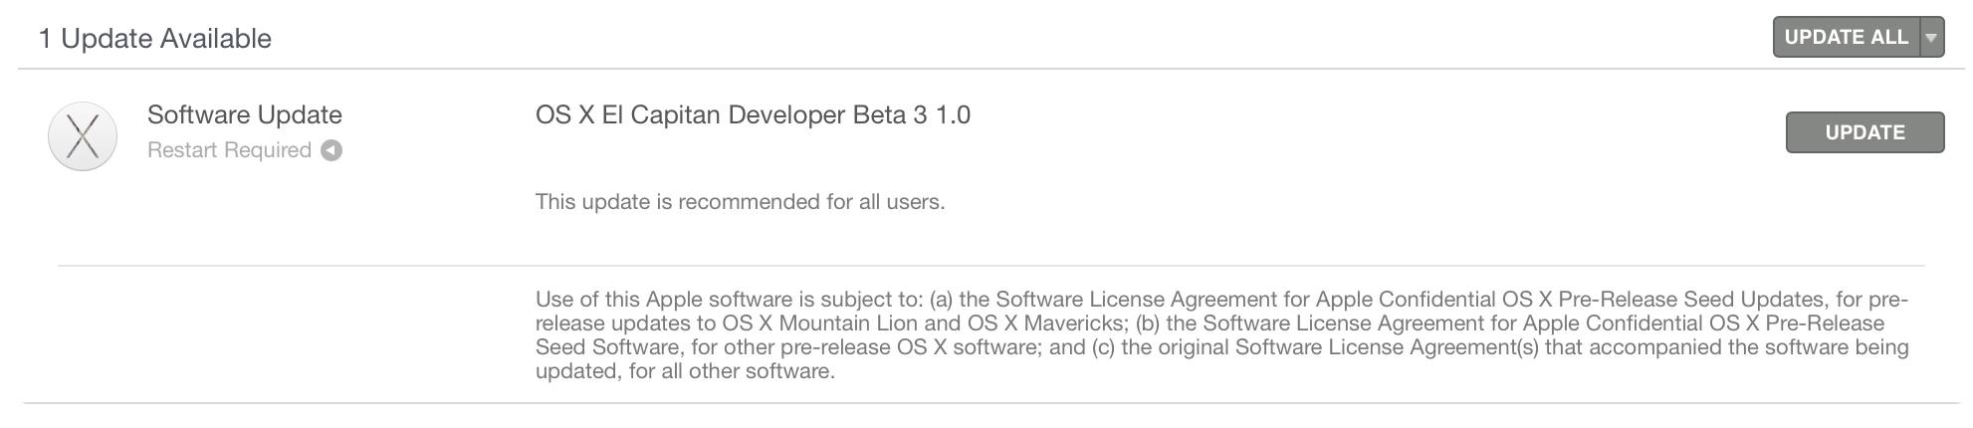Image resolution: width=1973 pixels, height=428 pixels.
Task: Click the "1 Update Available" heading
Action: [155, 39]
